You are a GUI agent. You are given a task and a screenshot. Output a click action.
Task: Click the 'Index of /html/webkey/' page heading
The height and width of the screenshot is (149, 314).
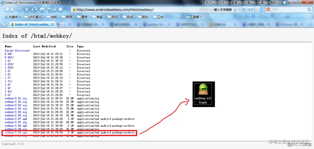point(37,36)
